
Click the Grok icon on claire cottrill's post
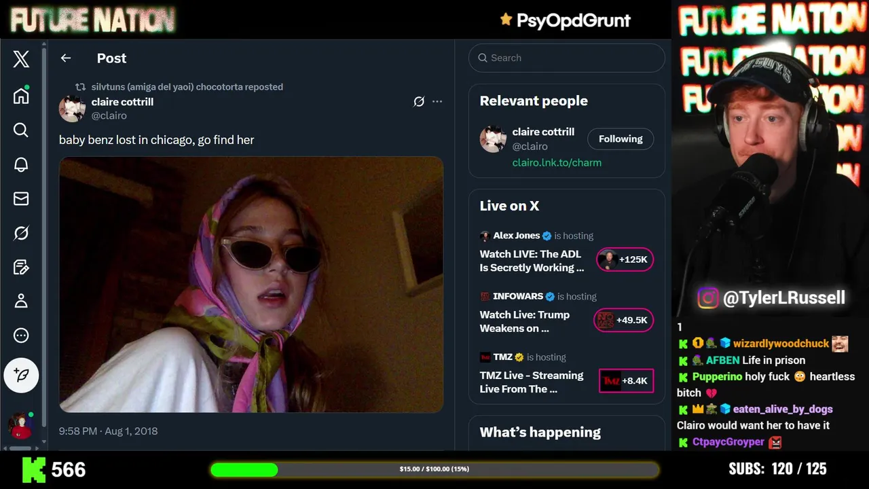coord(419,102)
